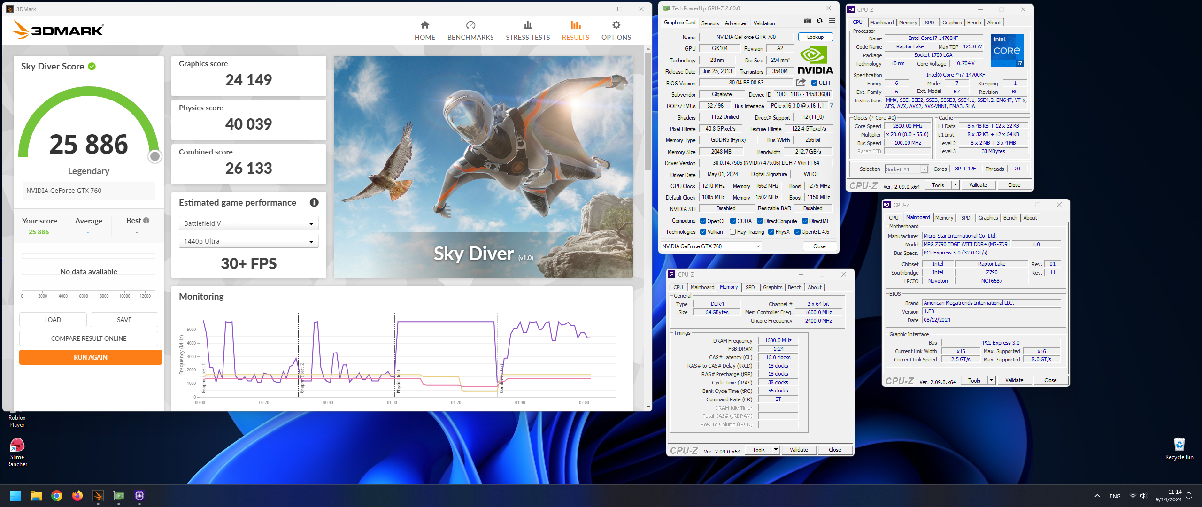The width and height of the screenshot is (1202, 507).
Task: Expand the Tools arrow in CPU-Z Memory window
Action: coord(776,450)
